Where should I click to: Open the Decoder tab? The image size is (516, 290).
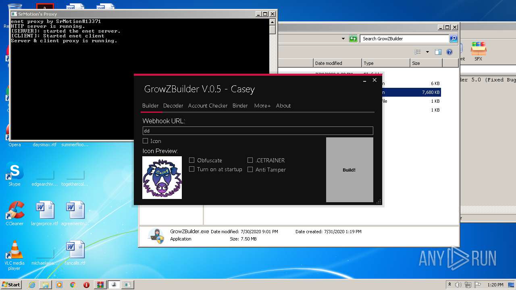173,106
